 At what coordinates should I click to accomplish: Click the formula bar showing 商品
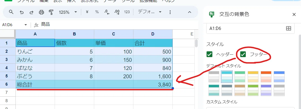(119, 25)
